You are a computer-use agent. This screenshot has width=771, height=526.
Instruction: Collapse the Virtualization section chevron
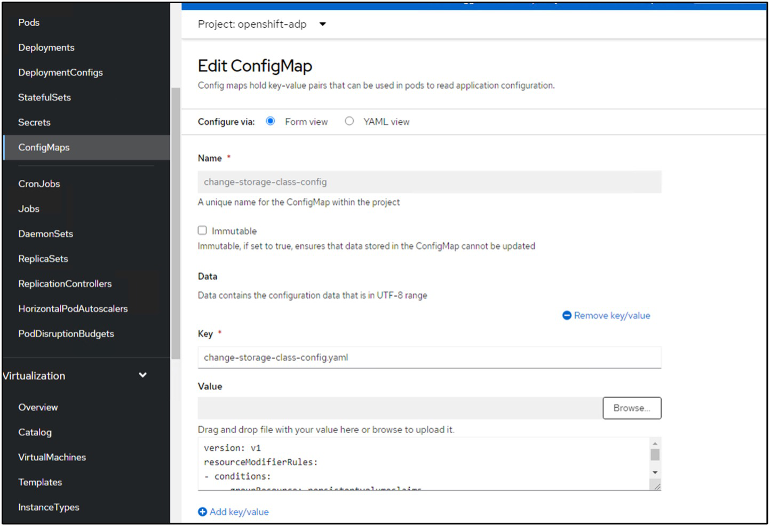(143, 375)
